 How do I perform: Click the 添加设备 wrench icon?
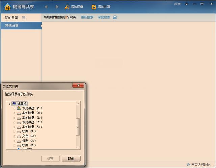pos(67,7)
